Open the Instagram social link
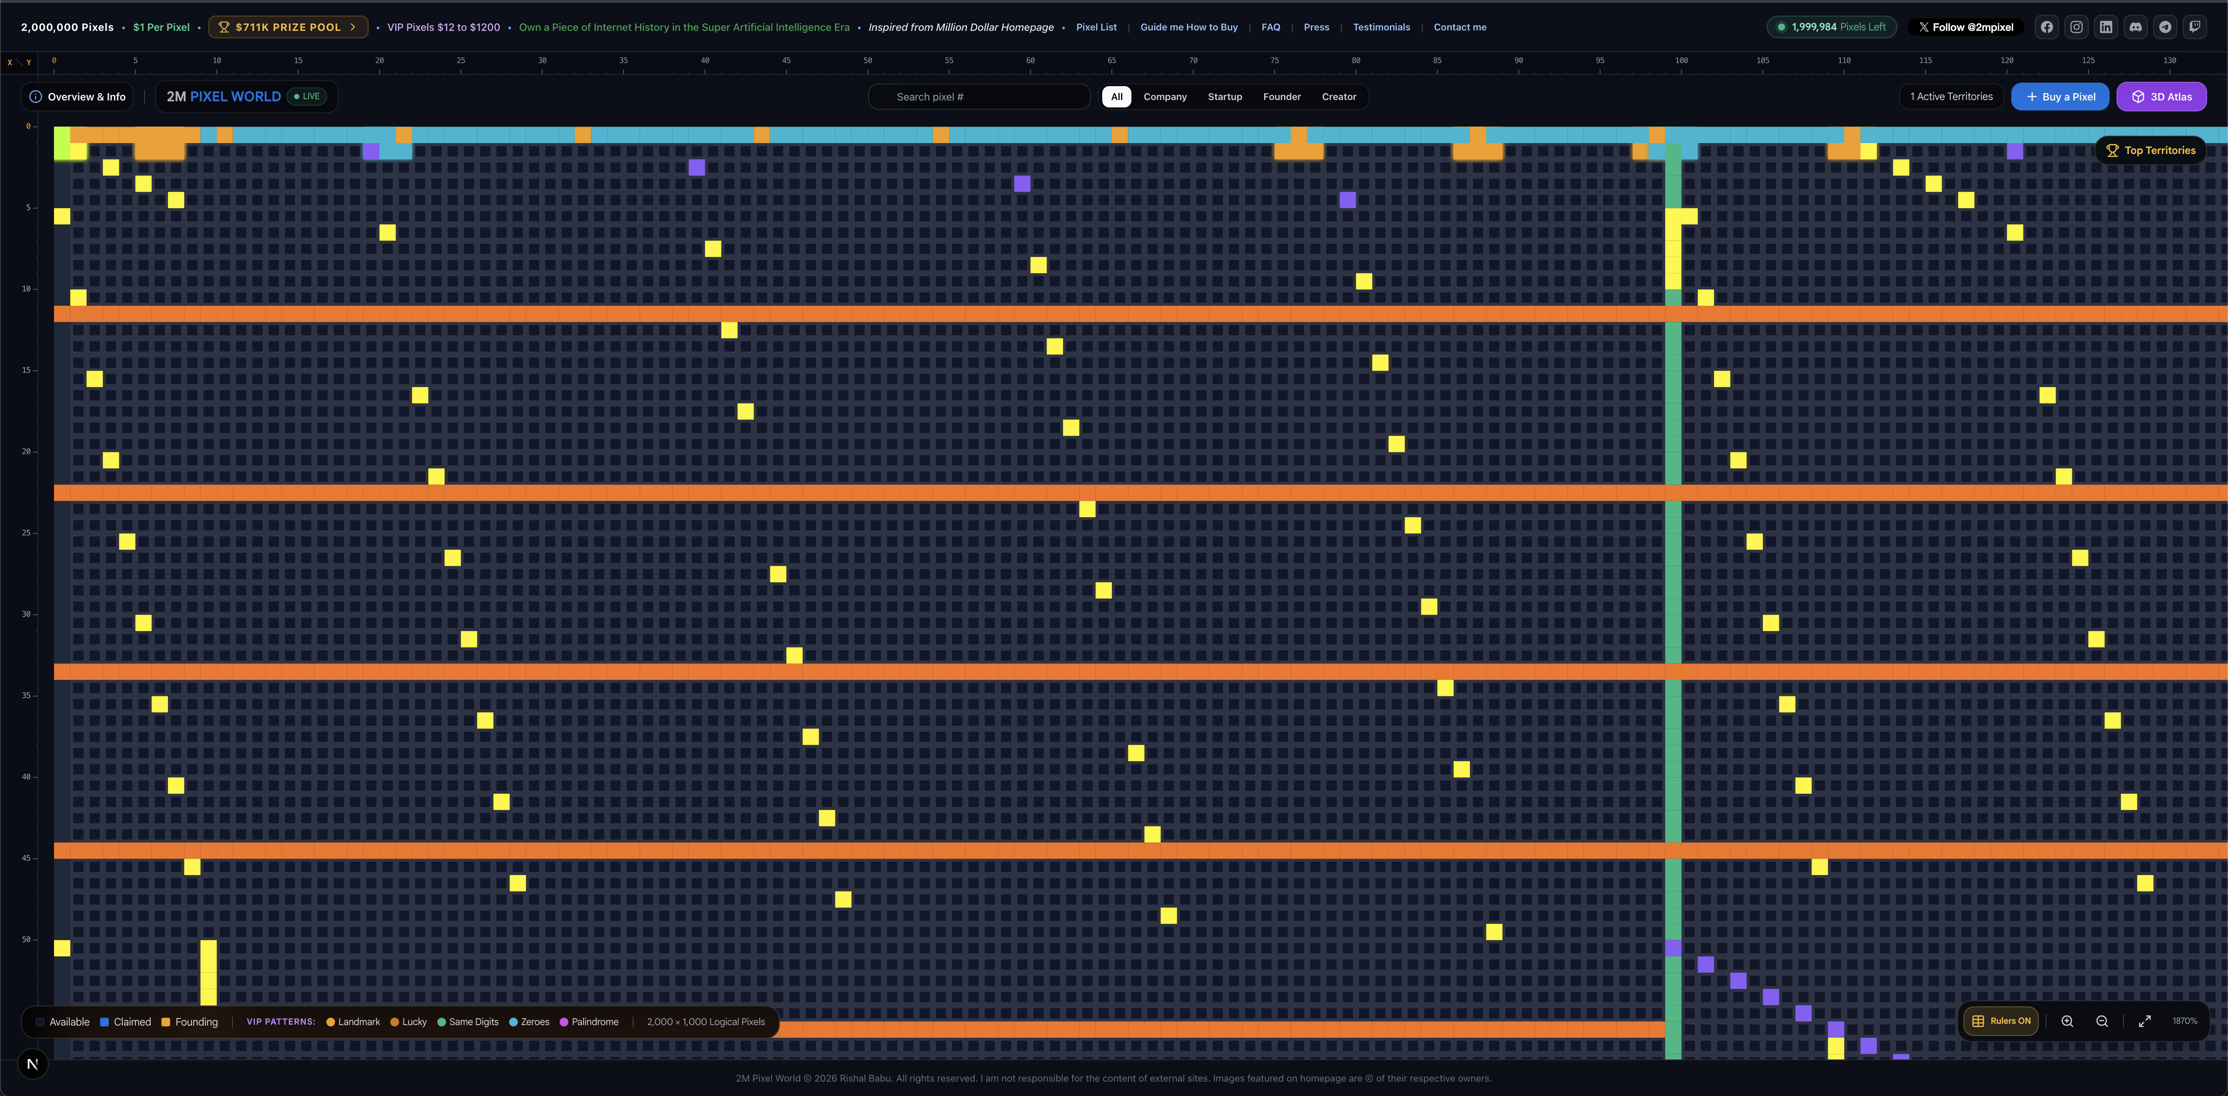Screen dimensions: 2228x1096 [2076, 27]
